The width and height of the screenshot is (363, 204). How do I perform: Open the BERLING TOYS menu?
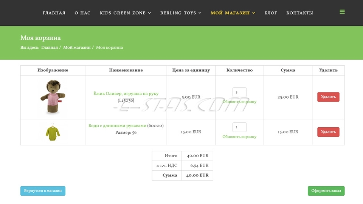pyautogui.click(x=178, y=13)
